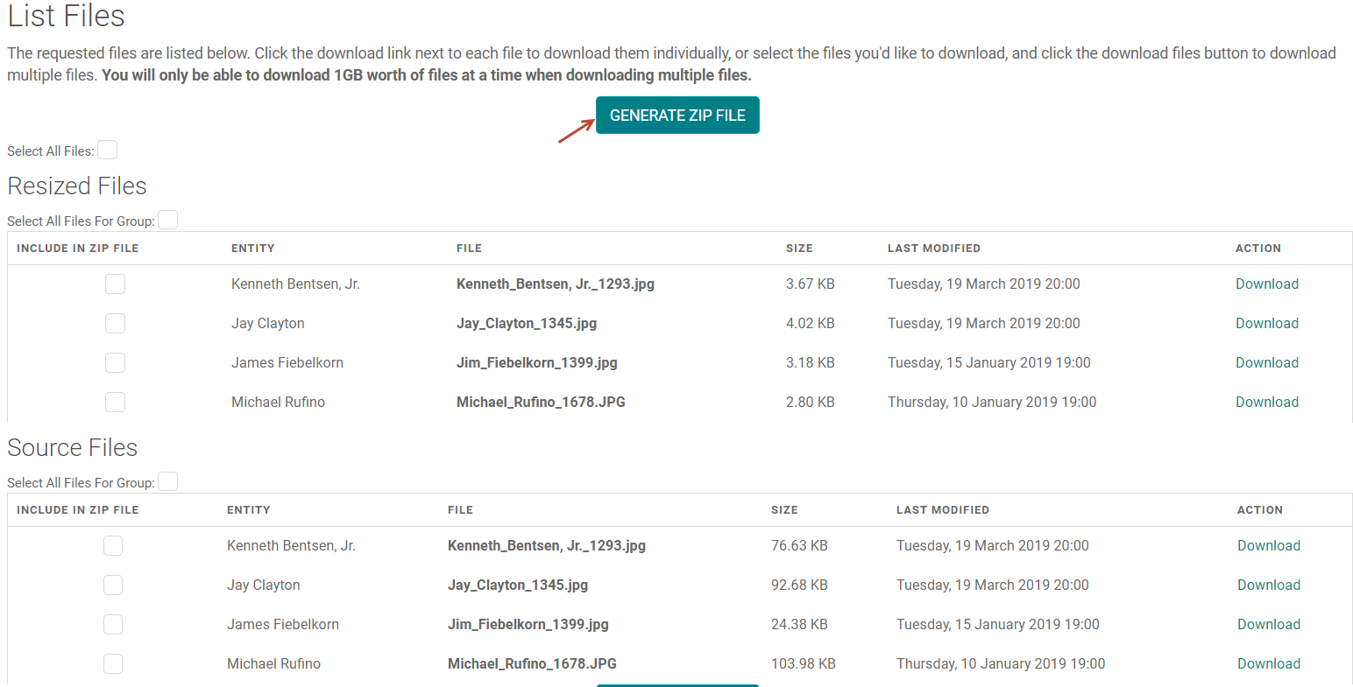The image size is (1353, 687).
Task: Include source Jay Clayton 92.68 KB file
Action: (x=113, y=585)
